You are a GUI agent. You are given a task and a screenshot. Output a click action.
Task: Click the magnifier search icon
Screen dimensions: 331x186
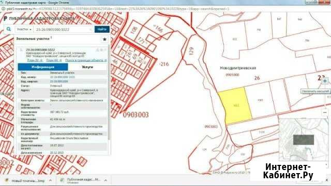(9, 29)
